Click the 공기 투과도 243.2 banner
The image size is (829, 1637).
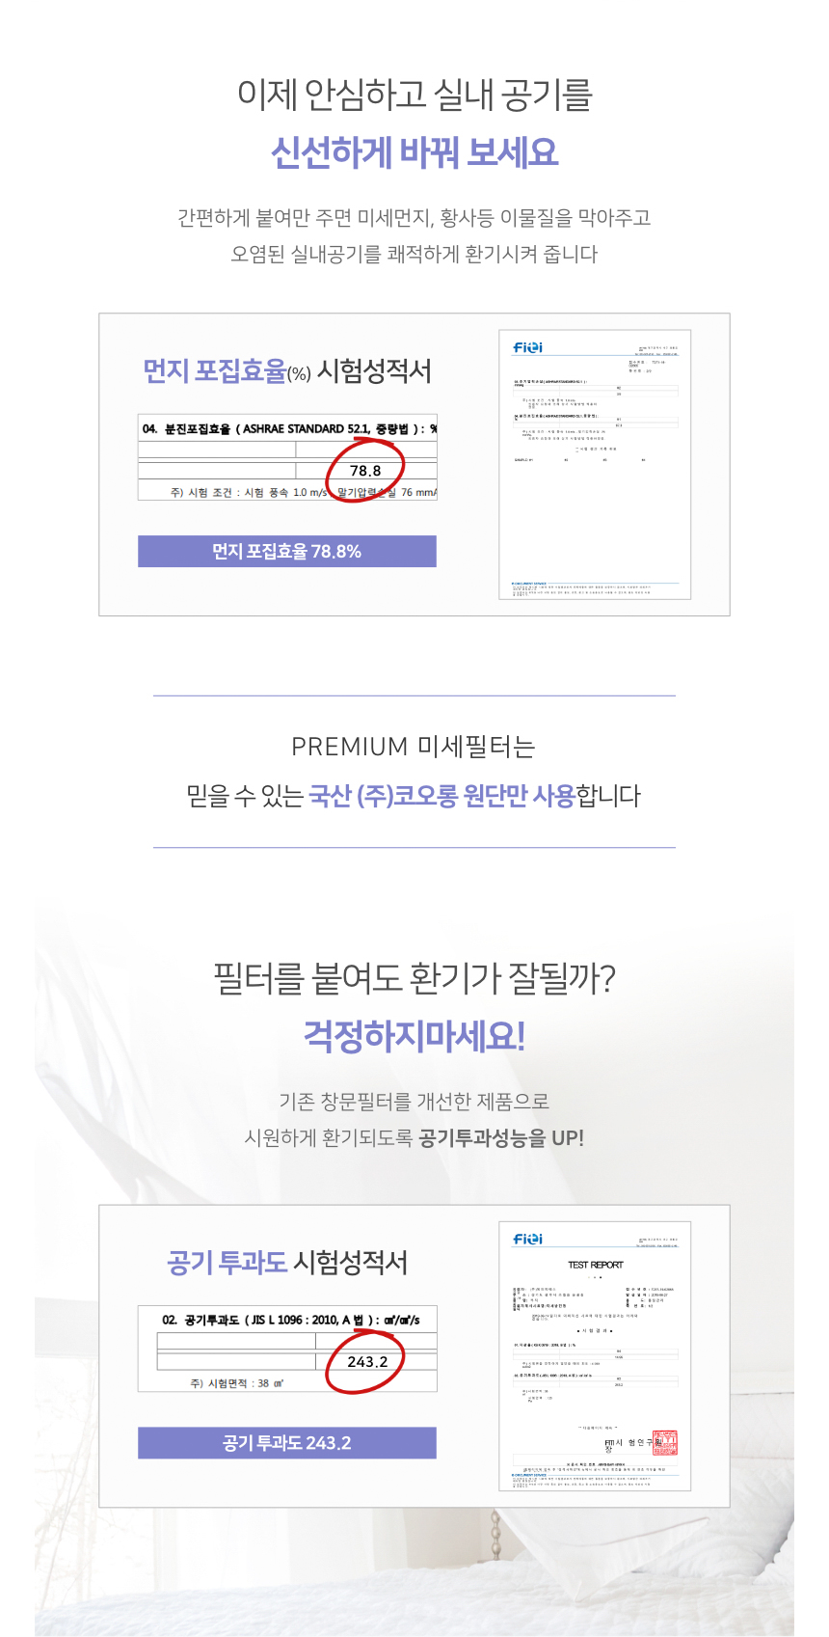tap(287, 1442)
